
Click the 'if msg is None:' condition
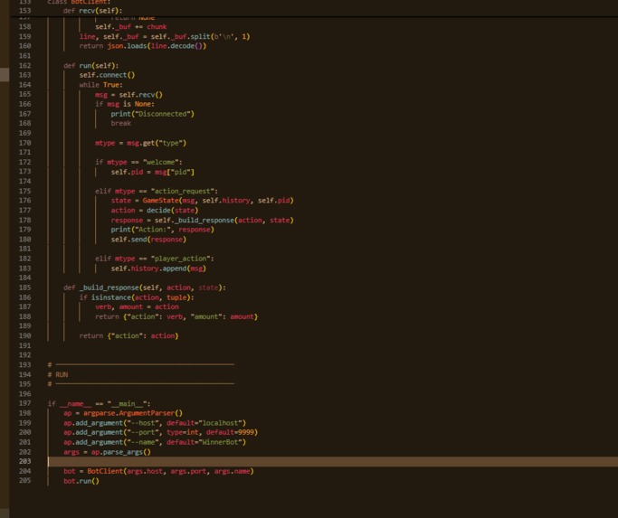(x=125, y=104)
